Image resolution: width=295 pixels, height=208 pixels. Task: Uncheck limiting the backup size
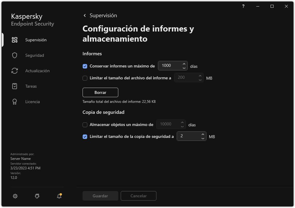(85, 136)
